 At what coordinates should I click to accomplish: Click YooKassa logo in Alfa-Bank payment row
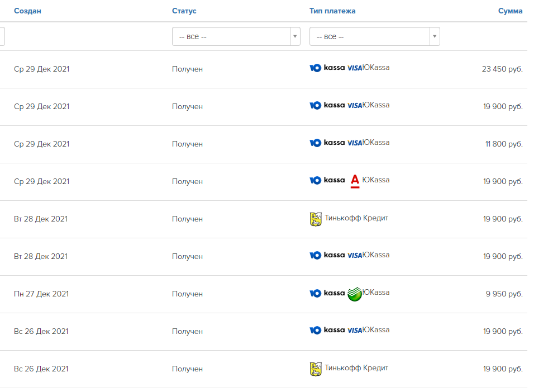[327, 181]
